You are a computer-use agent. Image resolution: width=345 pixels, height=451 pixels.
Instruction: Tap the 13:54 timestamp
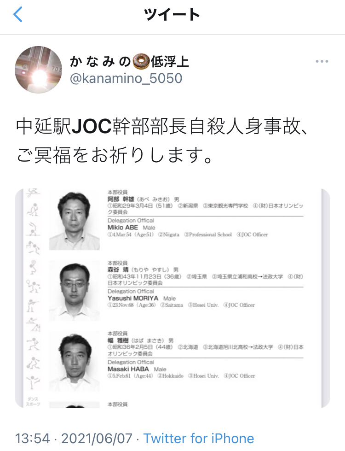click(x=32, y=439)
